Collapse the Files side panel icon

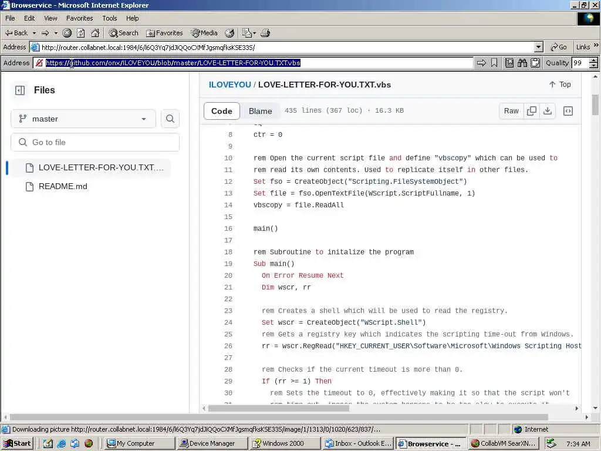[x=20, y=90]
